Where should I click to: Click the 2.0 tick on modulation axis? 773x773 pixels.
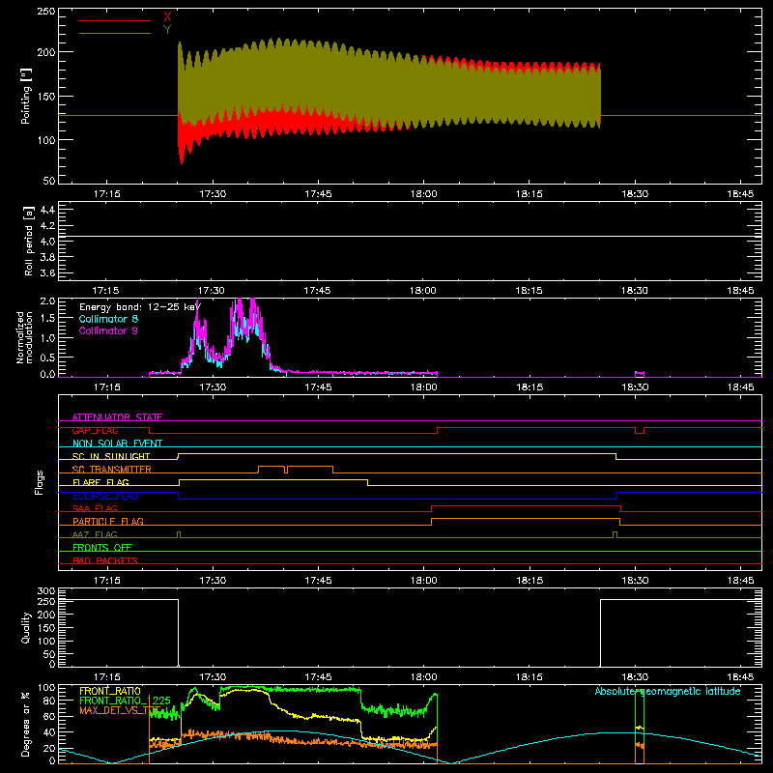coord(47,301)
